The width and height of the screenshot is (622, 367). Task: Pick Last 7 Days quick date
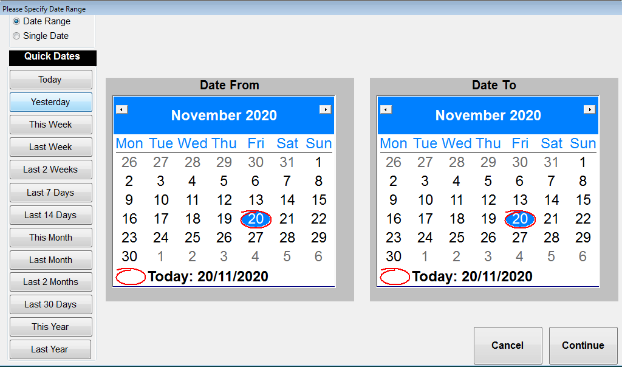tap(50, 192)
